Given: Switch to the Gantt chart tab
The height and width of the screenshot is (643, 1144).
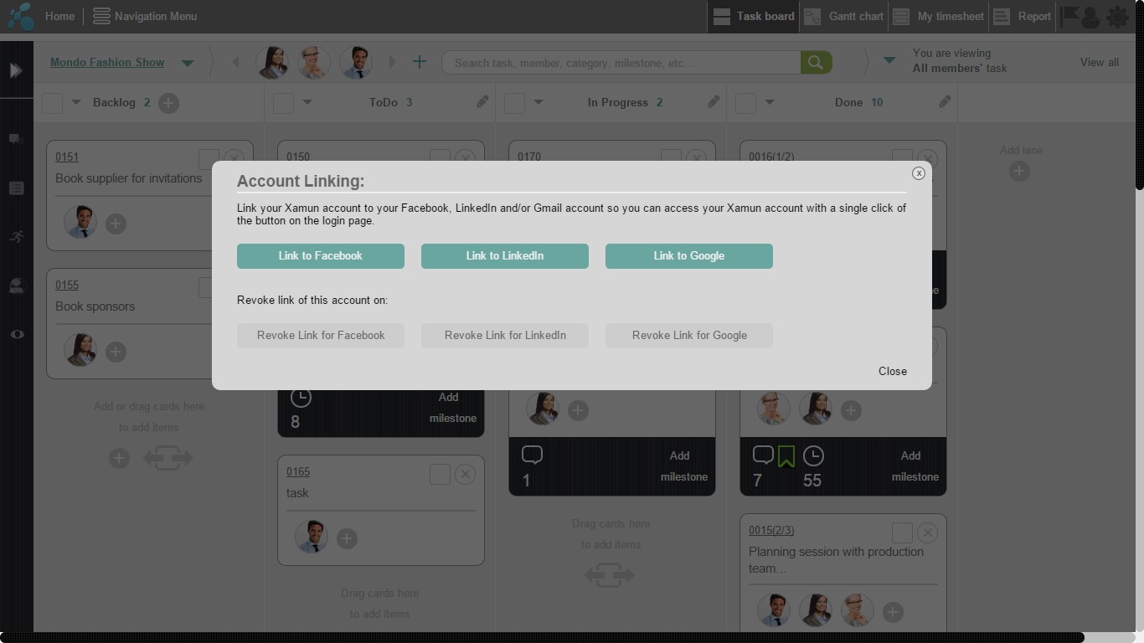Looking at the screenshot, I should (843, 16).
